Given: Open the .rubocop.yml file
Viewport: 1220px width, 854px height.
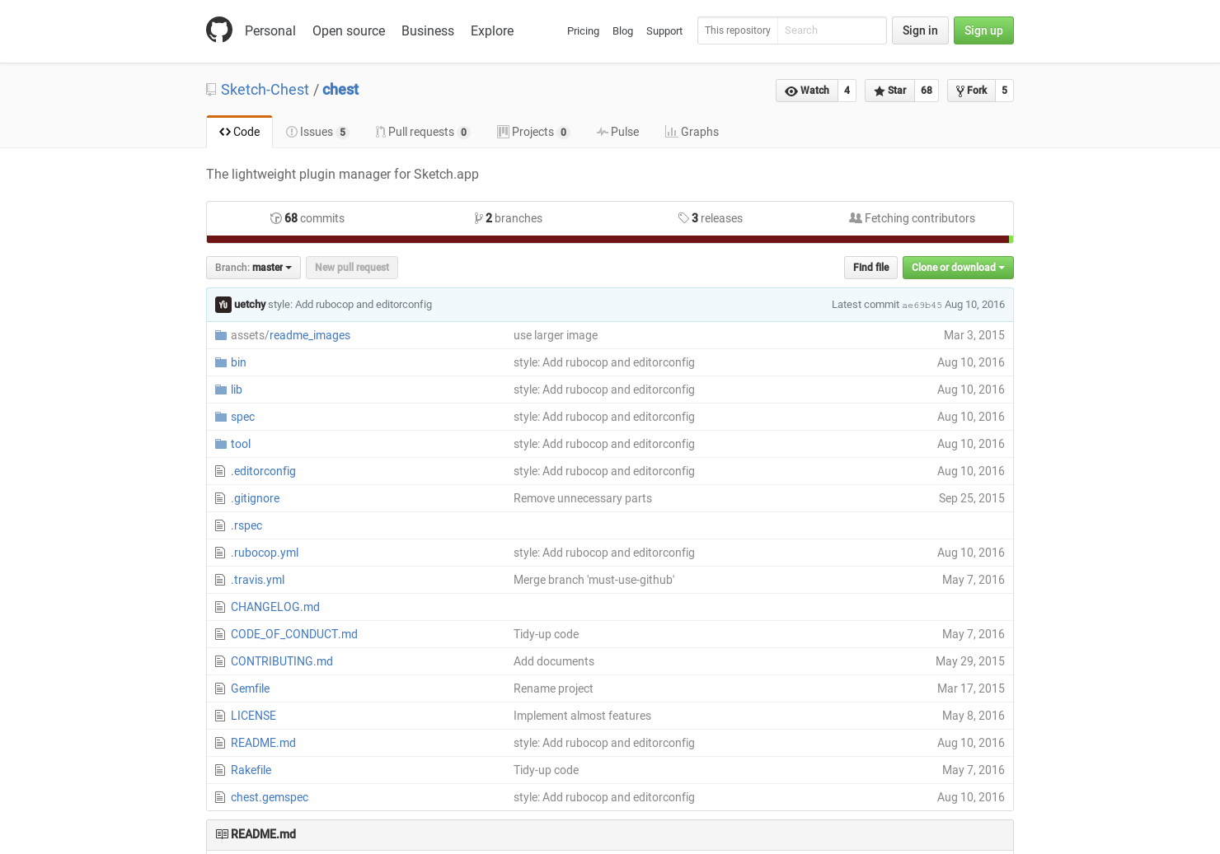Looking at the screenshot, I should 265,553.
